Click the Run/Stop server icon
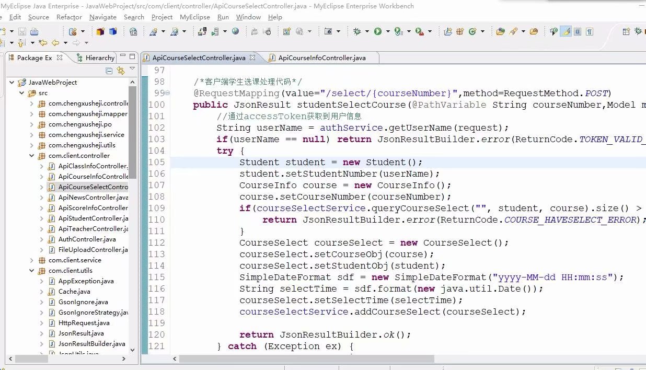This screenshot has width=646, height=370. point(215,31)
